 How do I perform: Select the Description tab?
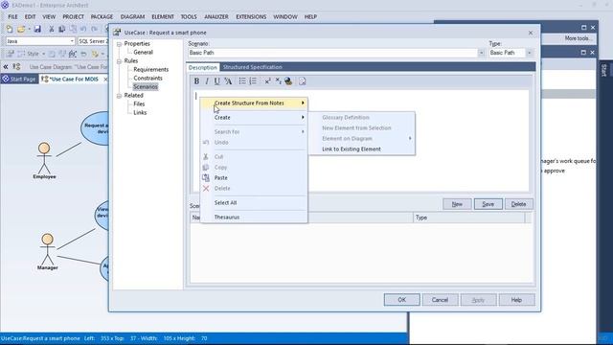coord(202,67)
